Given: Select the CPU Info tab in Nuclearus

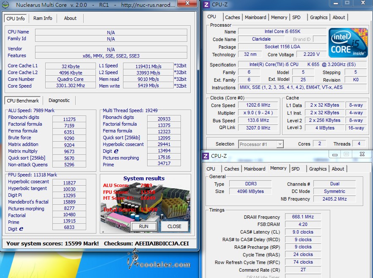Looking at the screenshot, I should (16, 19).
